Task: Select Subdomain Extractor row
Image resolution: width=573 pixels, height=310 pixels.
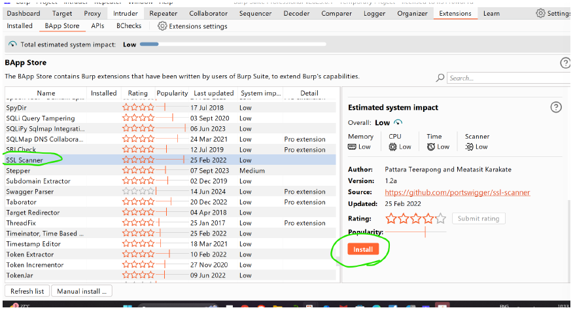Action: pyautogui.click(x=170, y=181)
